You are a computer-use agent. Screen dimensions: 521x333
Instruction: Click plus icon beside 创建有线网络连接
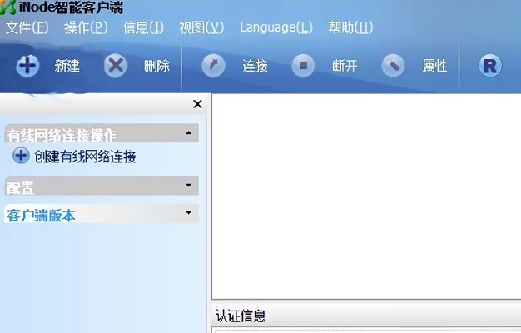click(x=21, y=156)
